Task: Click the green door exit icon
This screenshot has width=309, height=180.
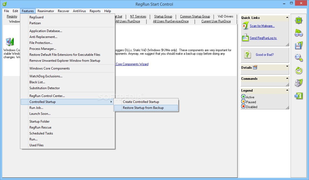Action: pos(298,96)
